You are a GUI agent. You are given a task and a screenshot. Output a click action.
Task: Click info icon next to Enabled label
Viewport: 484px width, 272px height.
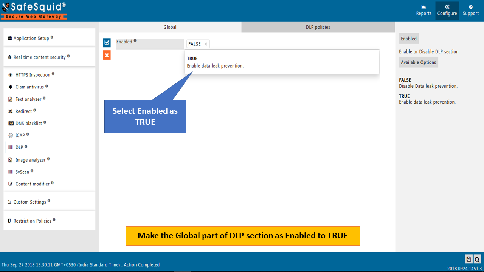(x=135, y=41)
